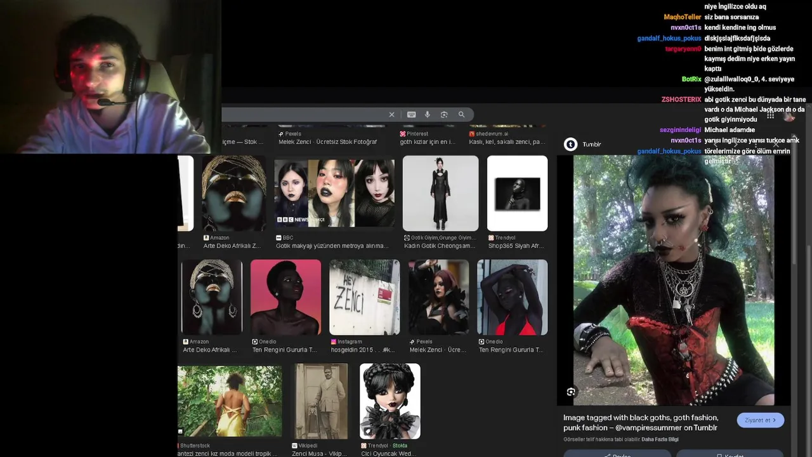Click the large Tumblr preview image
This screenshot has width=812, height=457.
674,280
